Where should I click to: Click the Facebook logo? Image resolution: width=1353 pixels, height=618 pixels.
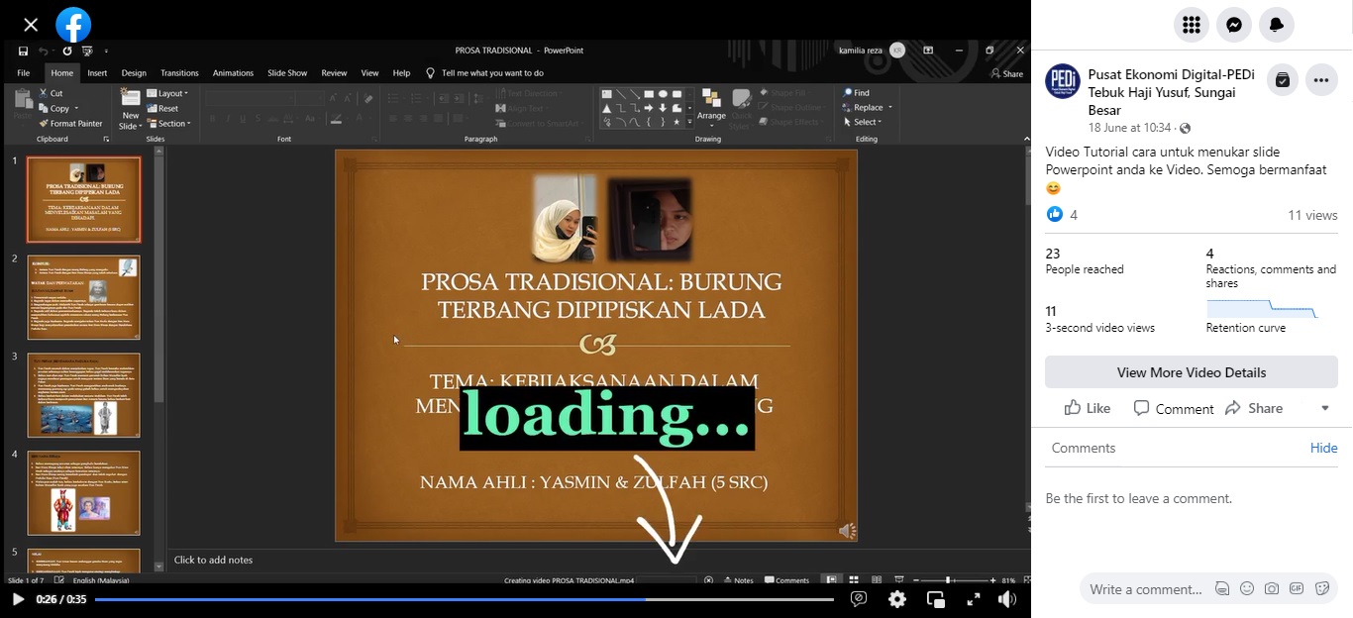tap(73, 25)
